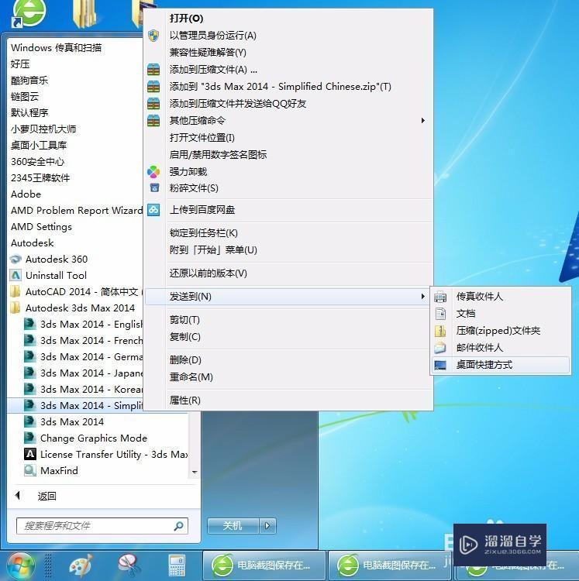The image size is (579, 581).
Task: Click the Baidu cloud icon beside 上传到百度网盘
Action: pos(153,210)
